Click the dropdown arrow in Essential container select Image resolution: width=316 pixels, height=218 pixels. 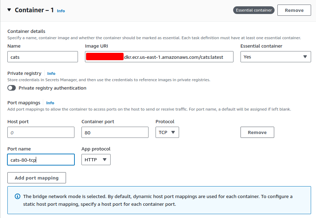[305, 57]
